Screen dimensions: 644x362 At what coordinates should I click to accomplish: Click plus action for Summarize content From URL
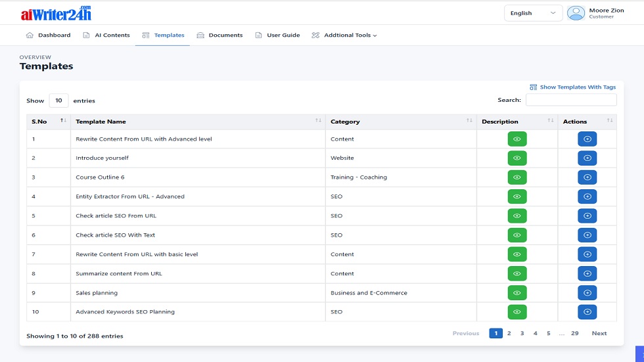(x=587, y=274)
